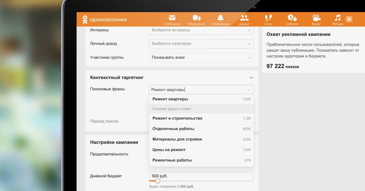The image size is (365, 191).
Task: Select suggestion Отделочные работы
Action: point(201,129)
